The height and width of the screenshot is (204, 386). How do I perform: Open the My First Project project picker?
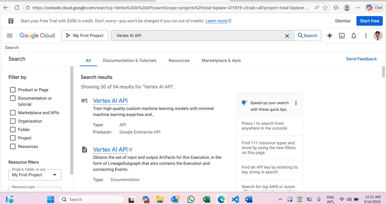[85, 36]
